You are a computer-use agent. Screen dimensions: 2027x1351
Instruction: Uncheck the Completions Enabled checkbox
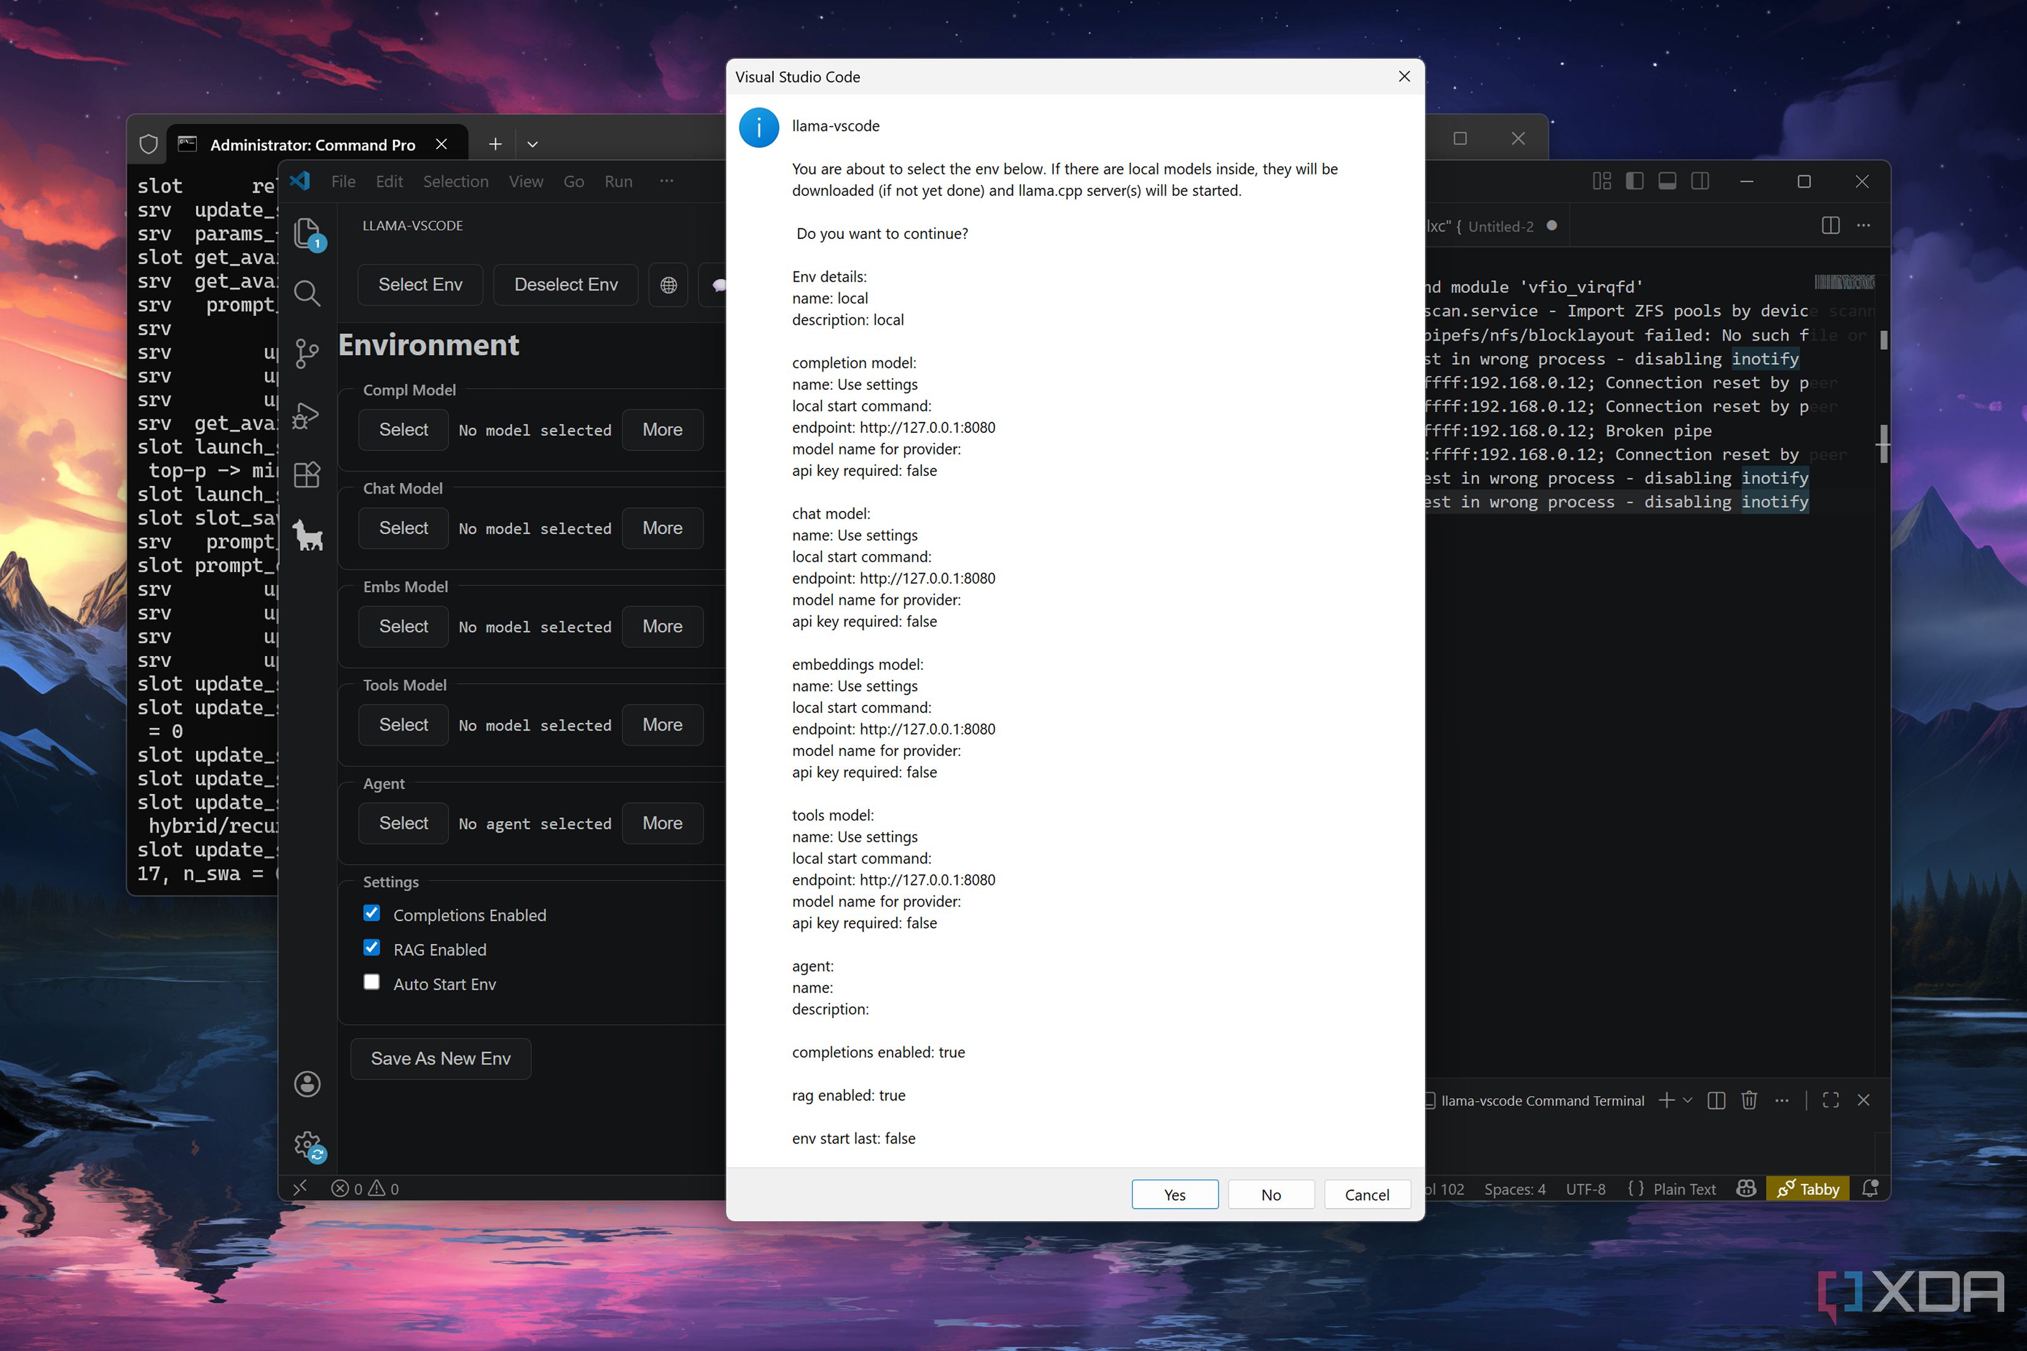coord(372,913)
